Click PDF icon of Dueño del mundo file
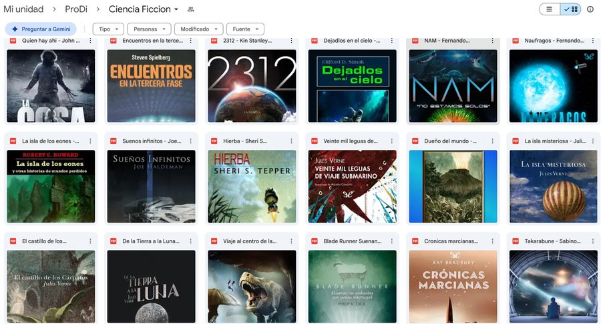 415,141
